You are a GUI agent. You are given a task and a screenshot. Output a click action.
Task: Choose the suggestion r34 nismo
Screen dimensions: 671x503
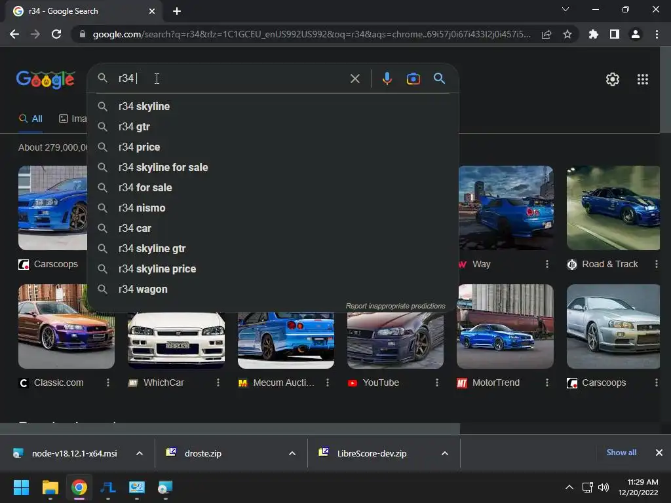click(x=273, y=208)
